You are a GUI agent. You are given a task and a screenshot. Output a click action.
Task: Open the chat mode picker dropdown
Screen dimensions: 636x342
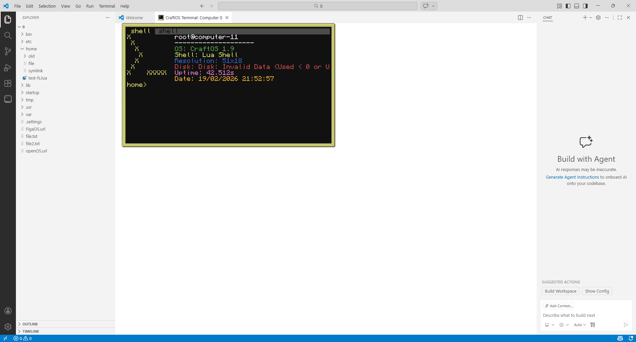(x=564, y=325)
